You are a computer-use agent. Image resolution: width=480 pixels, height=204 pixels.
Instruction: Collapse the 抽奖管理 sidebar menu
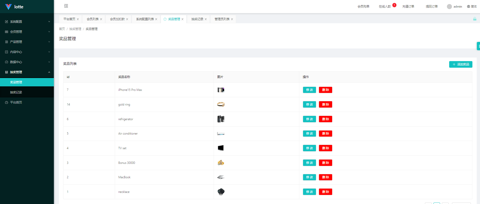27,72
